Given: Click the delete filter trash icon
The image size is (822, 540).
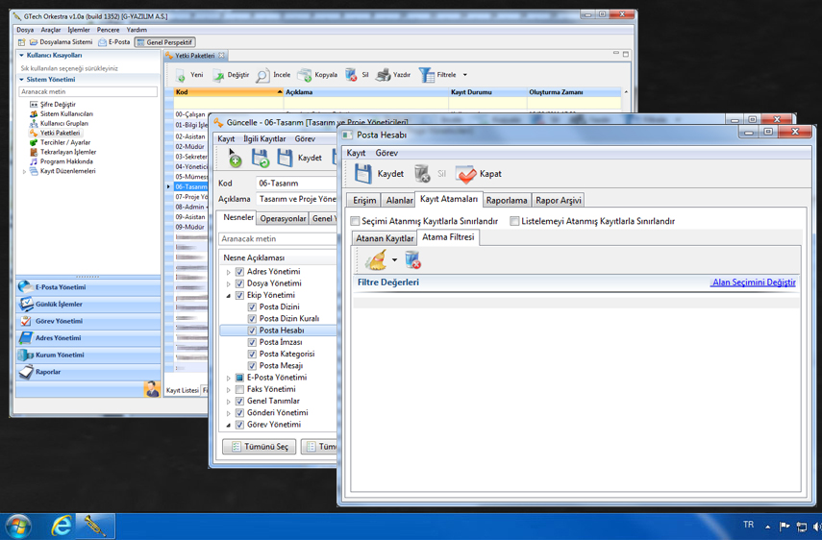Looking at the screenshot, I should click(x=412, y=260).
